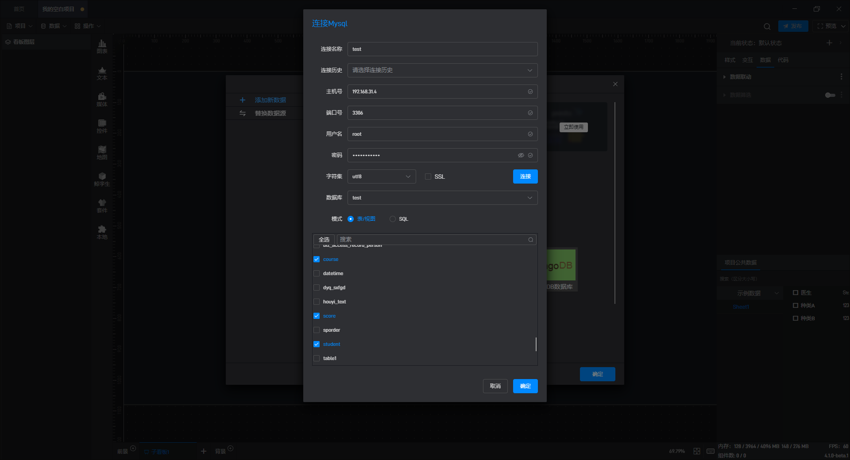Clear the 主机号 host field icon
850x460 pixels.
(530, 92)
